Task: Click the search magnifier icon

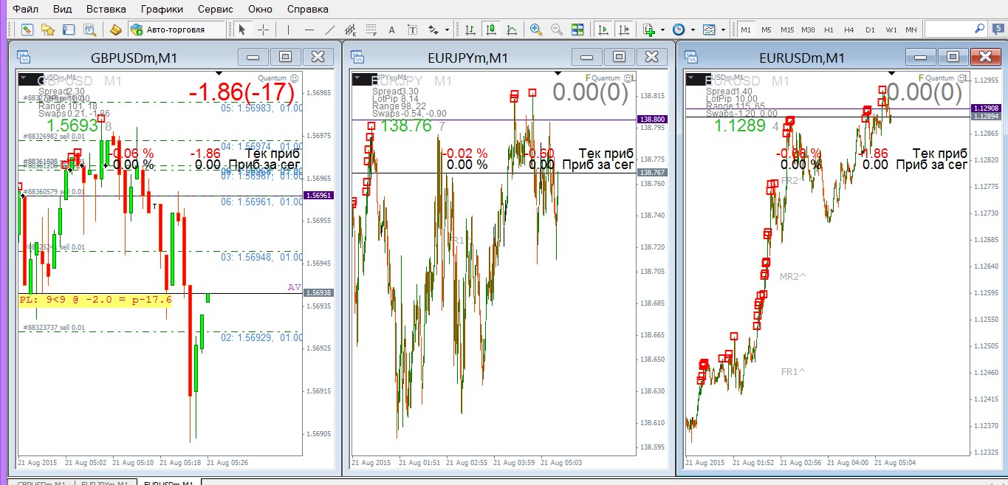Action: tap(980, 29)
